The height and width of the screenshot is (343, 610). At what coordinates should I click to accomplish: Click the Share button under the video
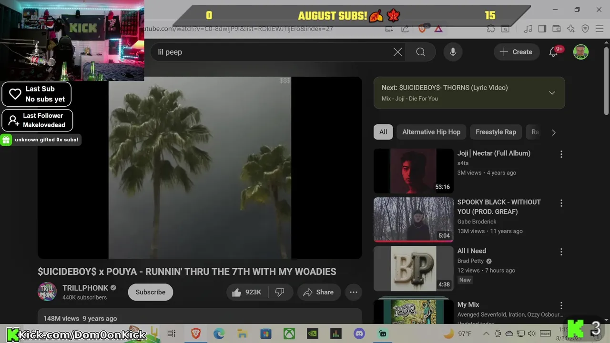[318, 292]
